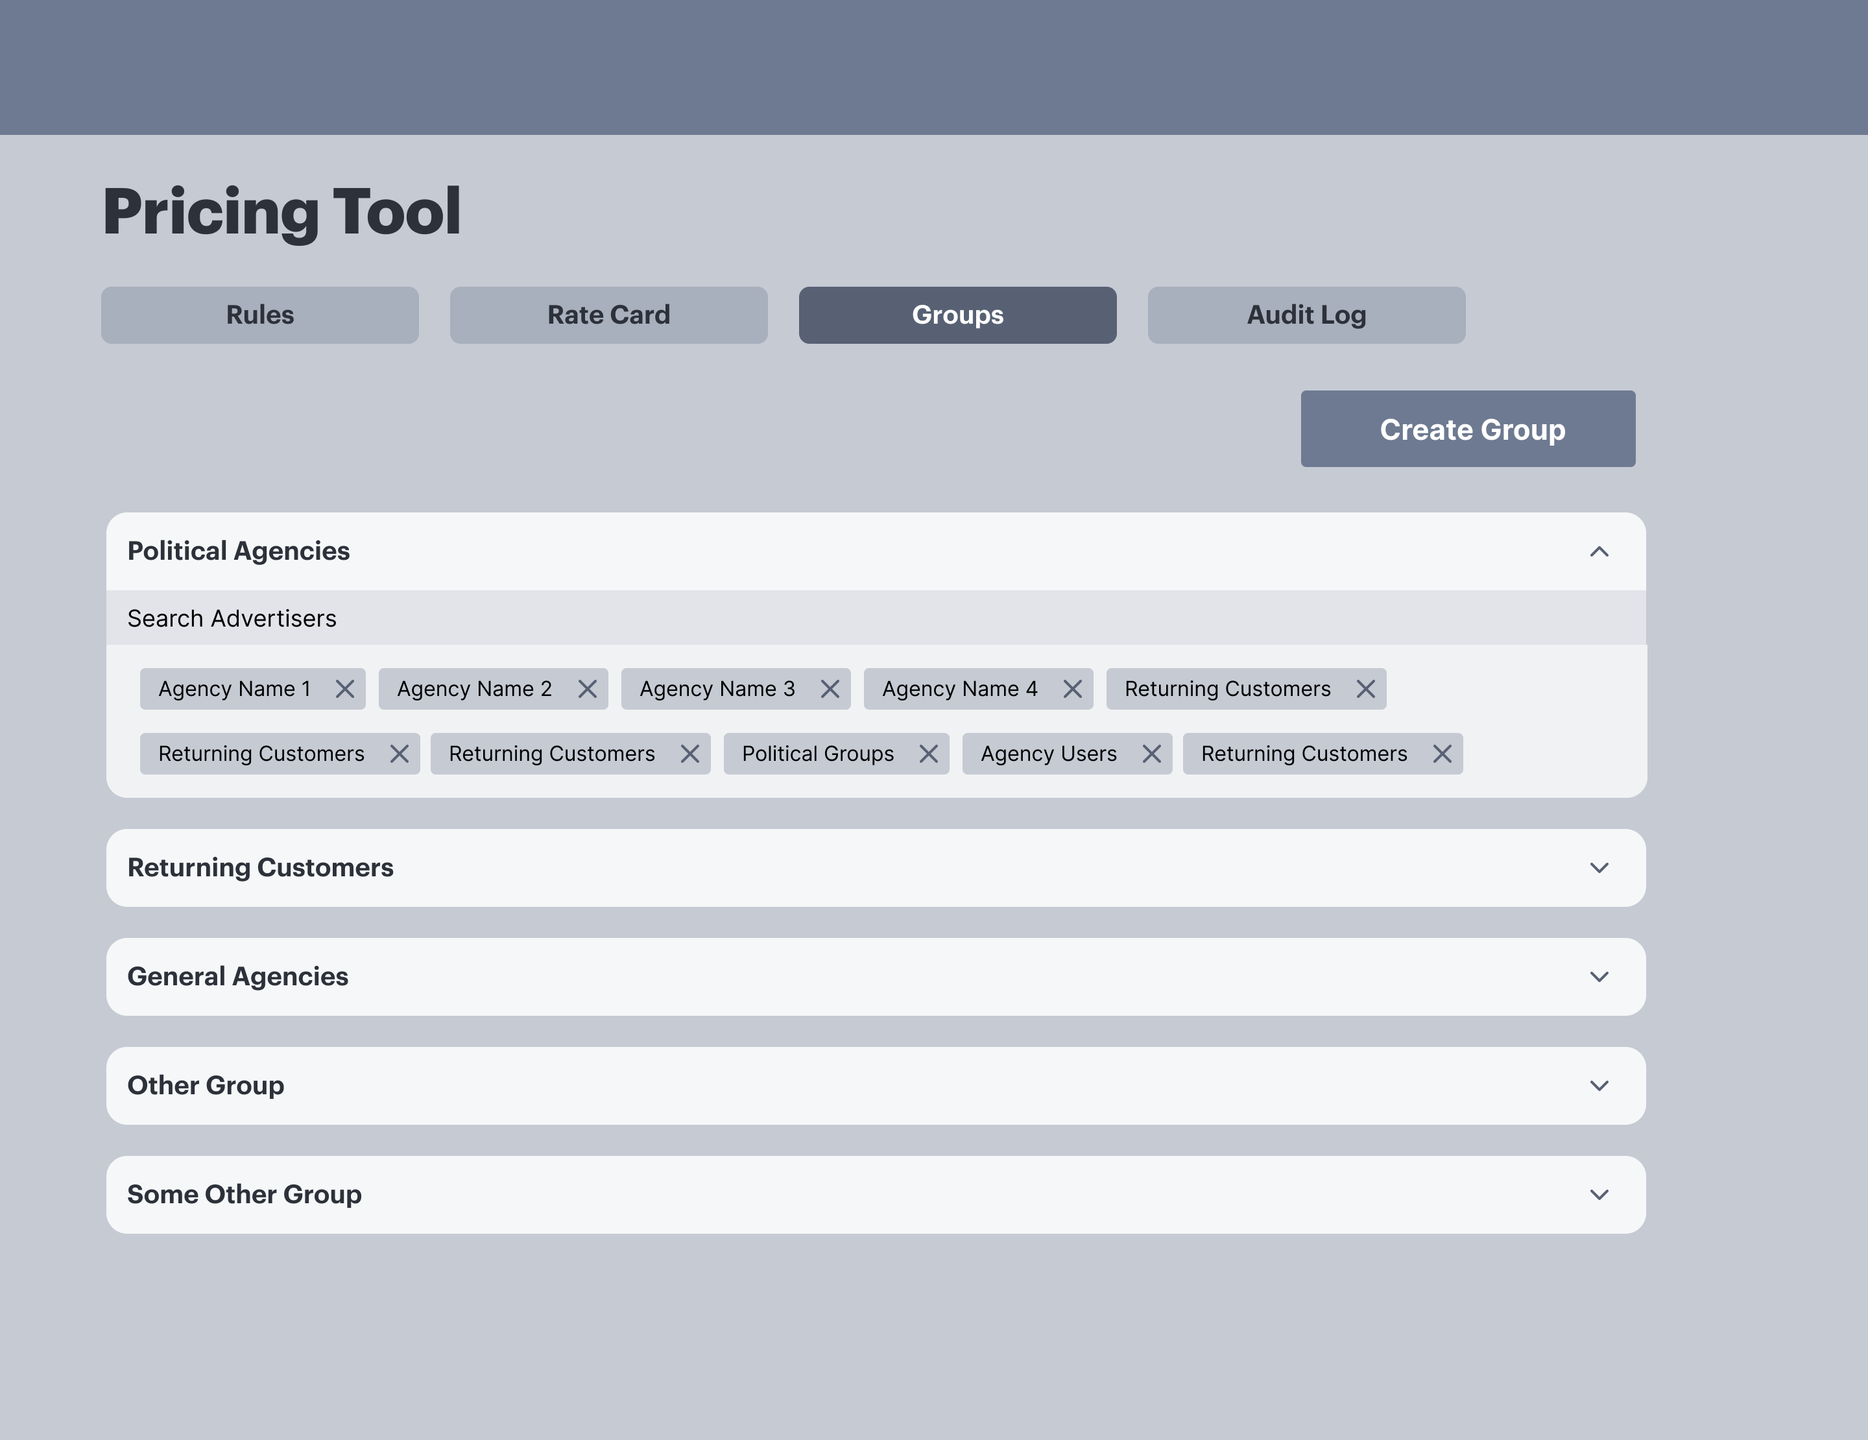
Task: Collapse the Political Agencies group
Action: [x=1599, y=551]
